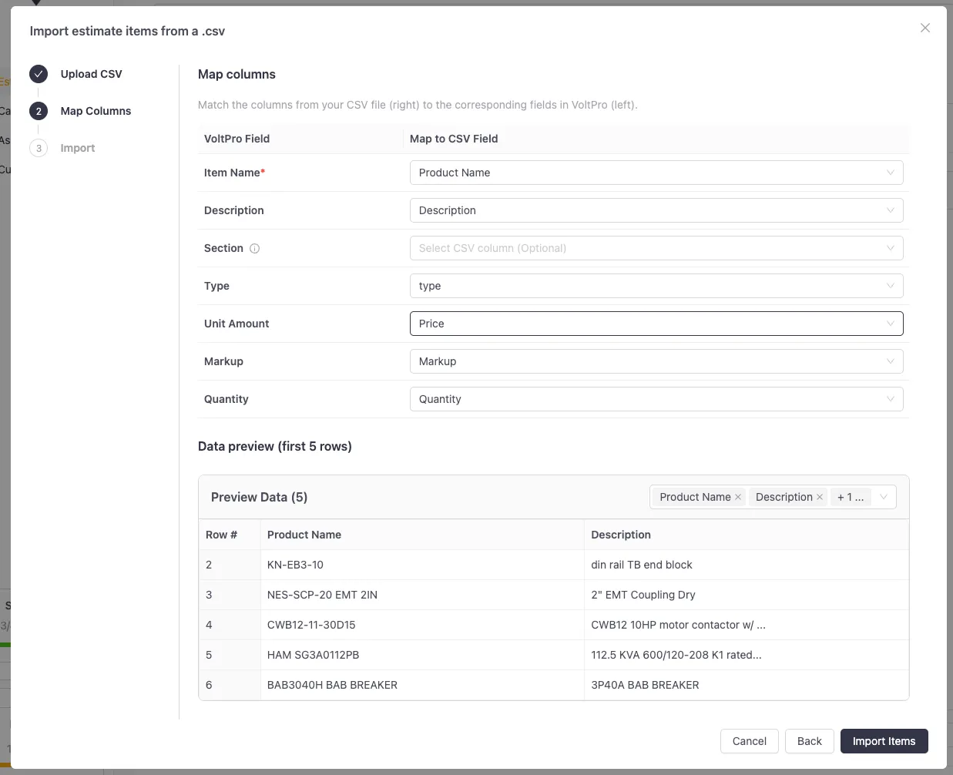Screen dimensions: 953x775
Task: Close the import CSV dialog
Action: coord(925,28)
